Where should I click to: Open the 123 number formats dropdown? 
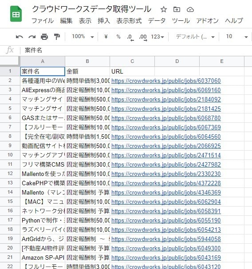157,37
